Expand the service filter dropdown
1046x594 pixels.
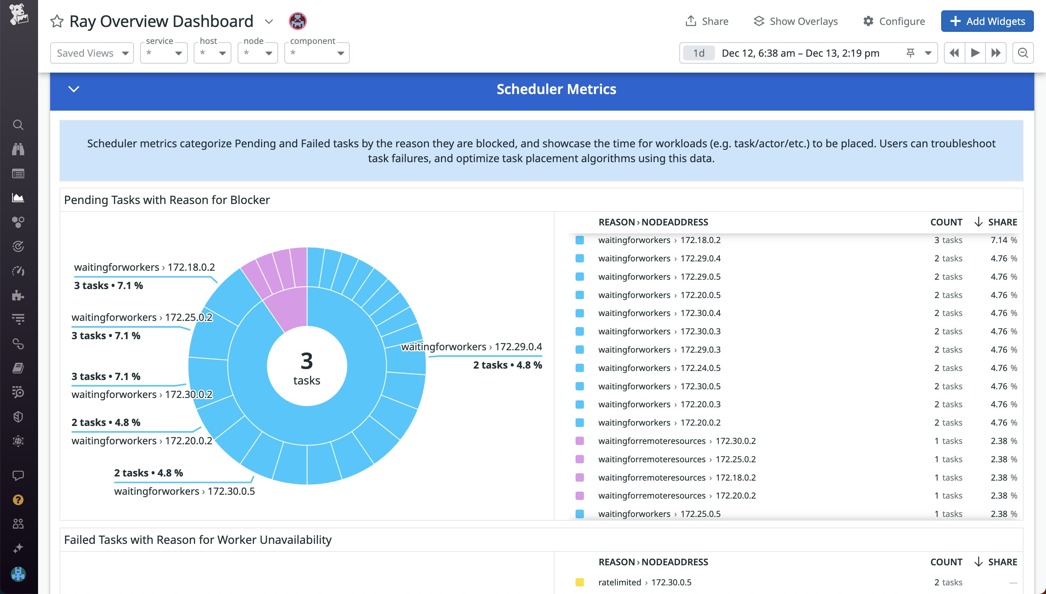pyautogui.click(x=164, y=53)
